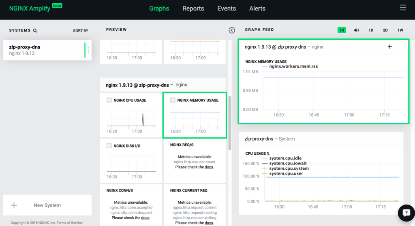Select the 2D time range
The height and width of the screenshot is (226, 415).
tap(385, 30)
